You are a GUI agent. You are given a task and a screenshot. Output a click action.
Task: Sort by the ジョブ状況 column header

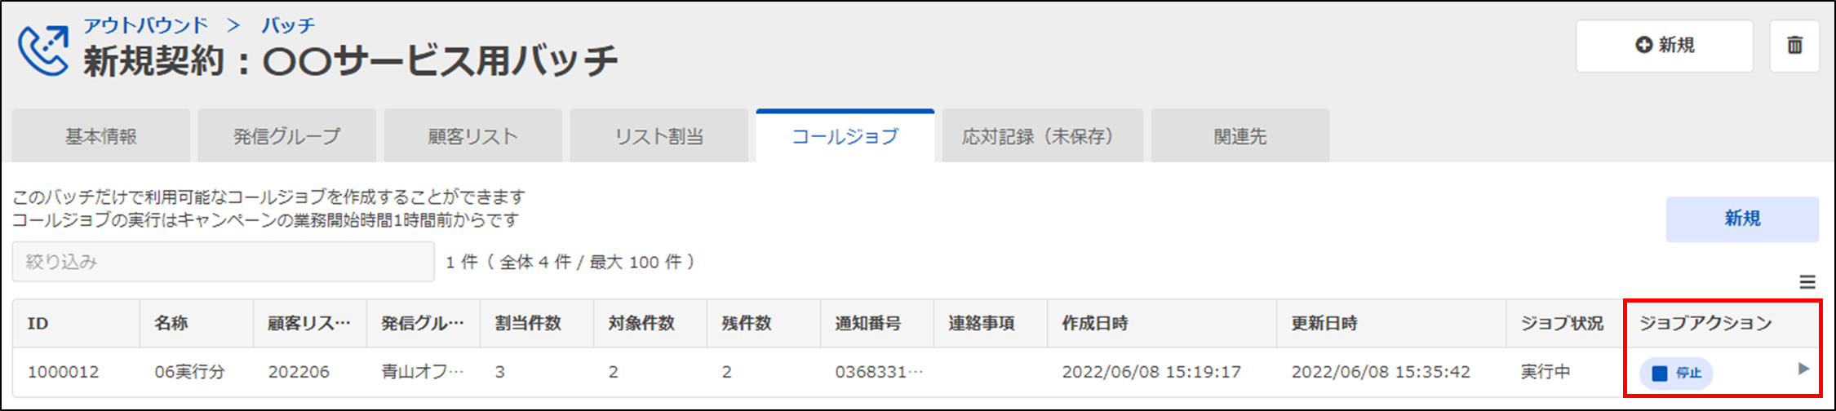tap(1562, 324)
